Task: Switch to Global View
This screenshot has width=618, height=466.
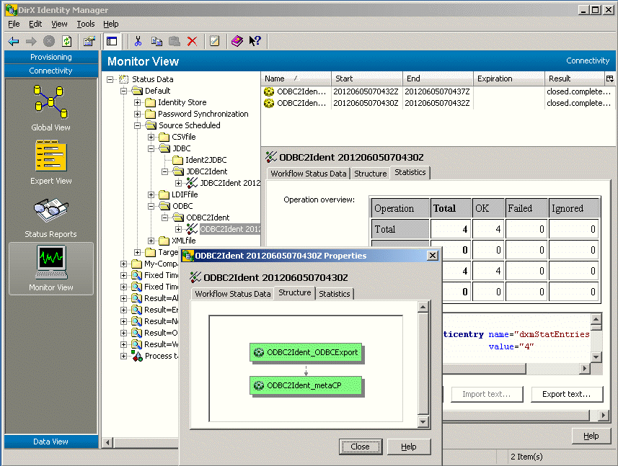Action: coord(50,101)
